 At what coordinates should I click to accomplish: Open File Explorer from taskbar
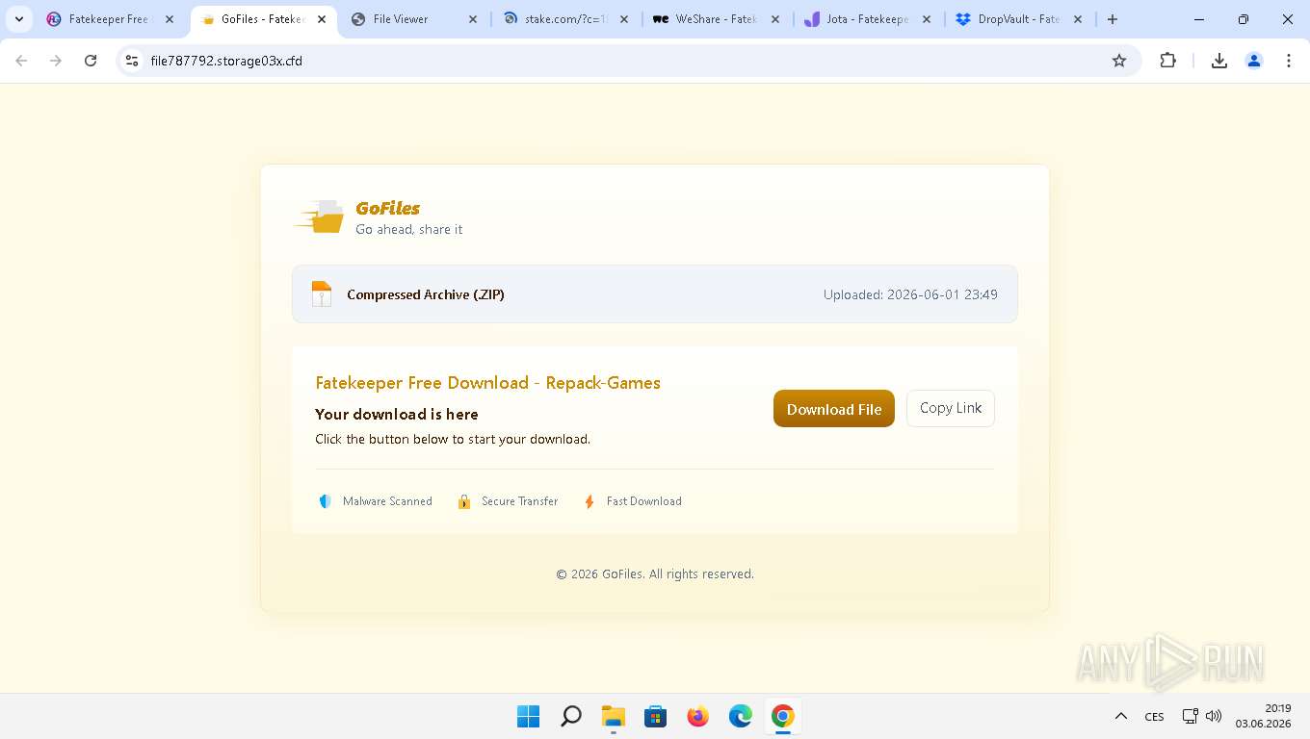click(x=613, y=716)
